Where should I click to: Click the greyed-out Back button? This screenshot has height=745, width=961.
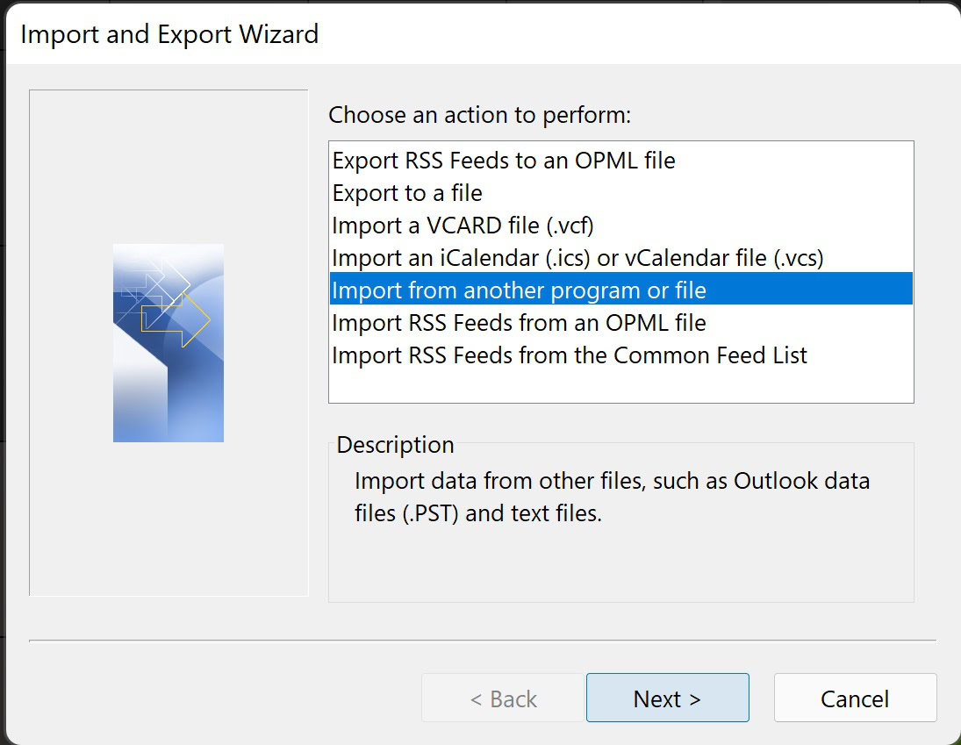click(x=503, y=698)
